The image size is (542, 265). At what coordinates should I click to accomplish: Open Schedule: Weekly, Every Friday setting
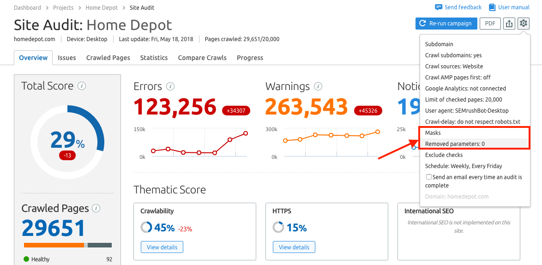point(464,166)
